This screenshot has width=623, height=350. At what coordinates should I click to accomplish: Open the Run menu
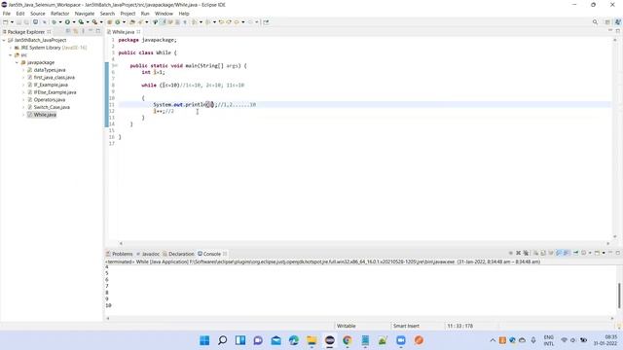145,14
